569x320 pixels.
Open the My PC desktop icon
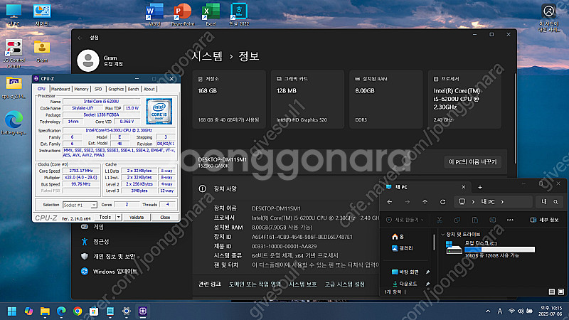[14, 14]
